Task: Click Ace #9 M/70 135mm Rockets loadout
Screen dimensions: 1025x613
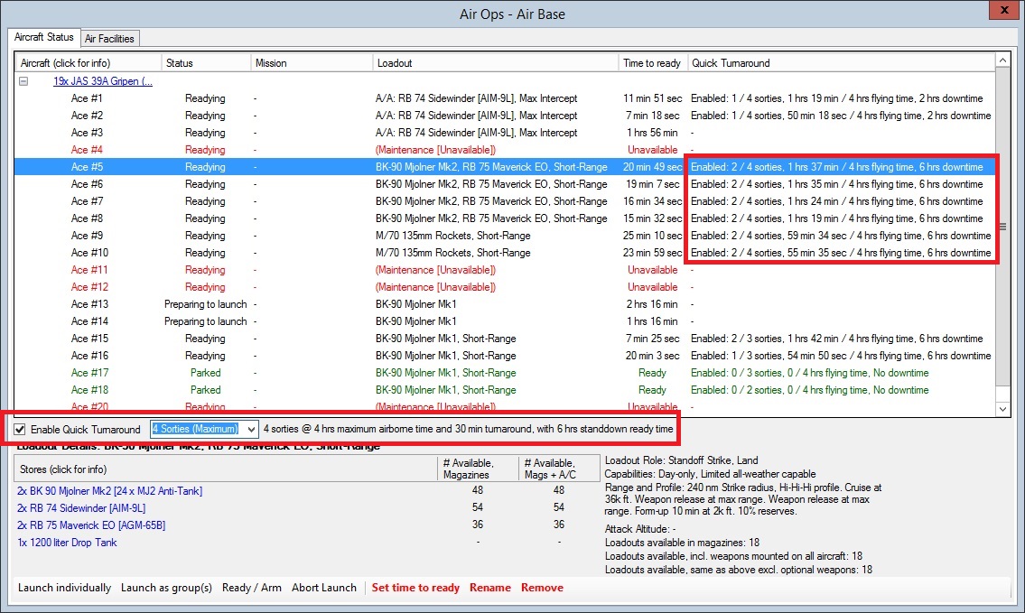Action: pyautogui.click(x=453, y=236)
